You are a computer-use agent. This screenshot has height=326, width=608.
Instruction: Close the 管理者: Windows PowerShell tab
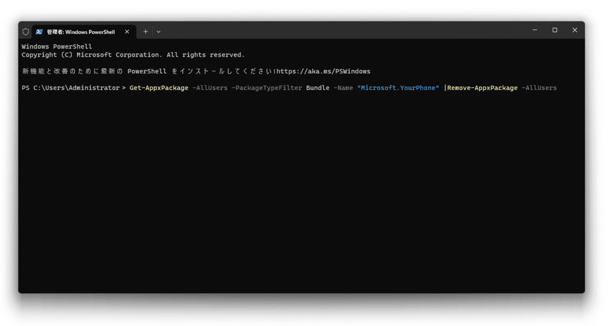point(127,32)
